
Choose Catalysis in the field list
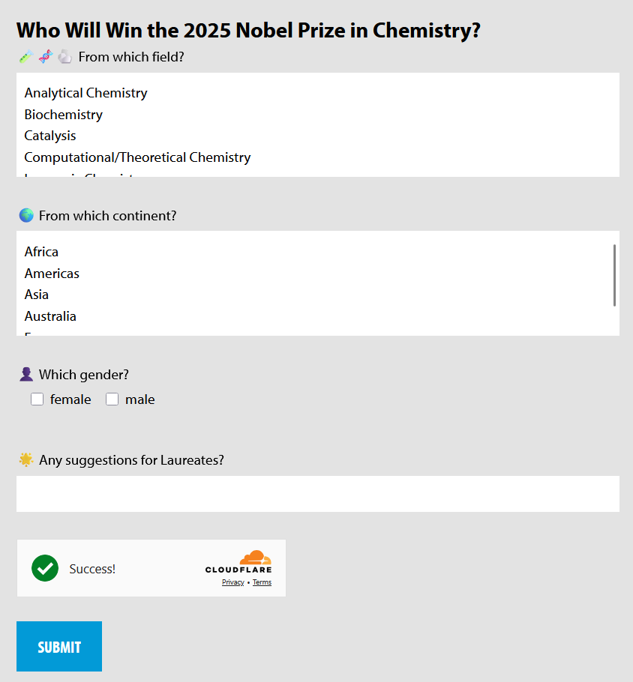point(50,136)
